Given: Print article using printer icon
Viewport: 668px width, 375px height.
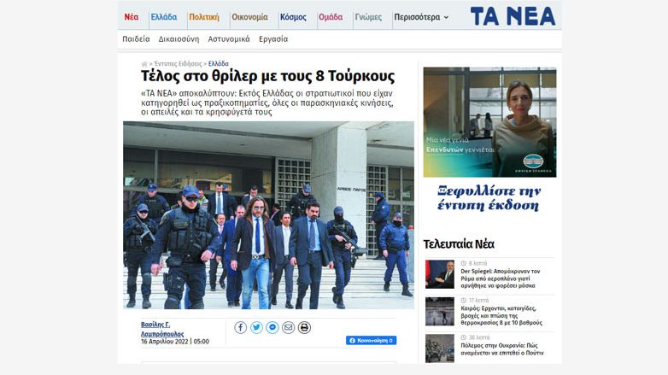Looking at the screenshot, I should [304, 327].
